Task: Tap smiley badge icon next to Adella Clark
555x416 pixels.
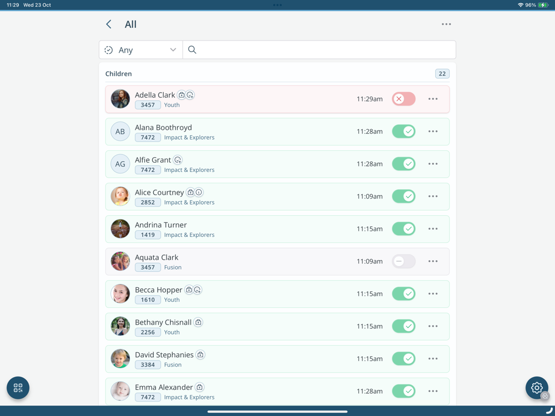Action: [190, 95]
